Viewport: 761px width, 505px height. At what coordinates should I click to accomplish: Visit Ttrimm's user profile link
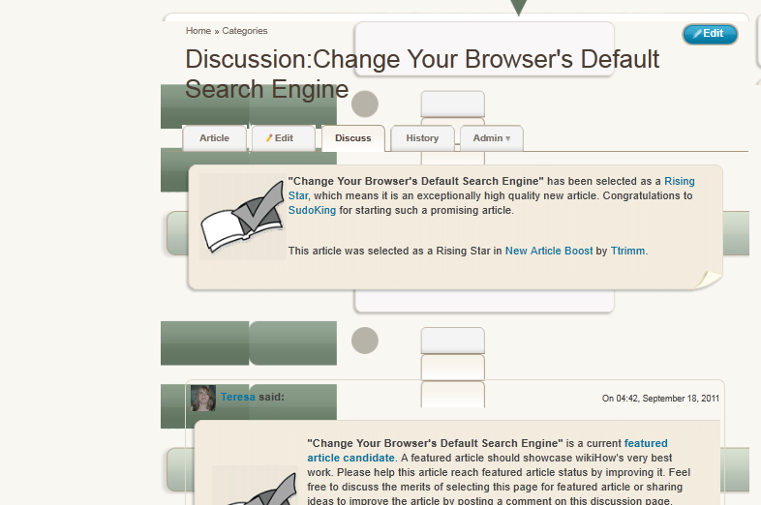tap(627, 251)
